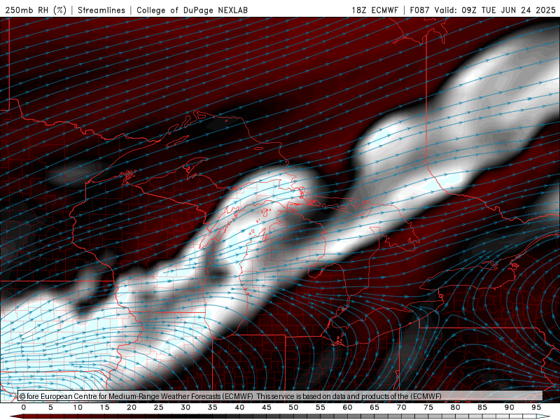Click 'College of DuPage NEXLAB' header text
560x420 pixels.
[x=192, y=10]
